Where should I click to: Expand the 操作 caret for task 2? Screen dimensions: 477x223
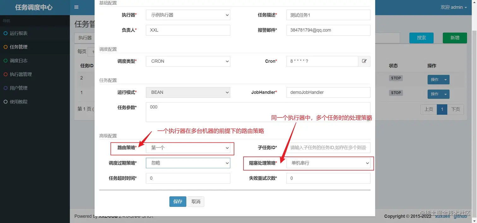445,80
